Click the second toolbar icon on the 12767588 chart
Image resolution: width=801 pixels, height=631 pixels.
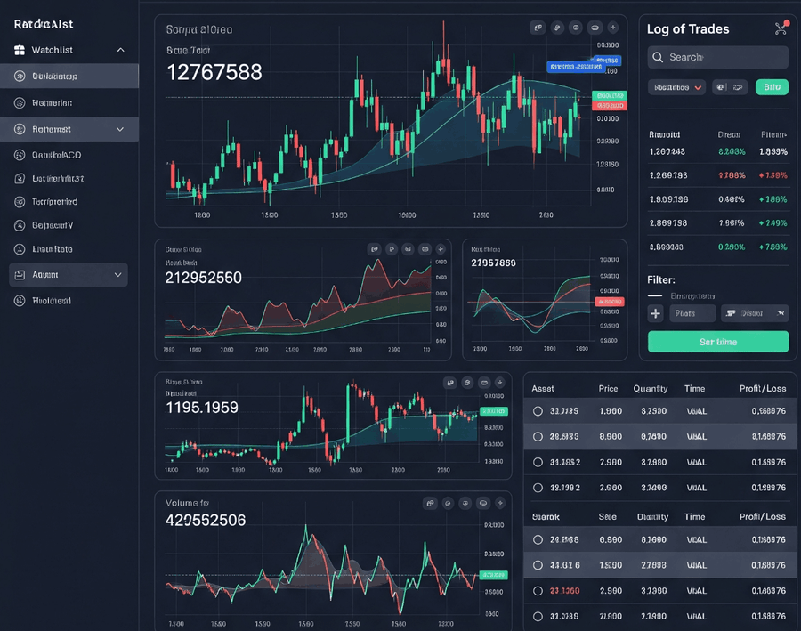[x=557, y=28]
